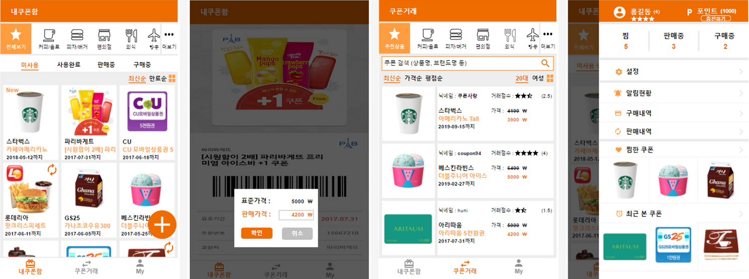Click the heart icon beside 찜한 쿠폰
This screenshot has height=279, width=749.
618,150
